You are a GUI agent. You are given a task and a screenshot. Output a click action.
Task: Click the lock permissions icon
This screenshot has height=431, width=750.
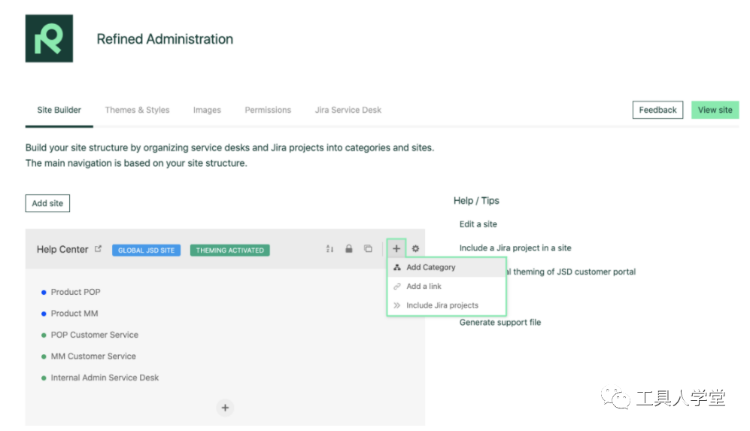349,249
